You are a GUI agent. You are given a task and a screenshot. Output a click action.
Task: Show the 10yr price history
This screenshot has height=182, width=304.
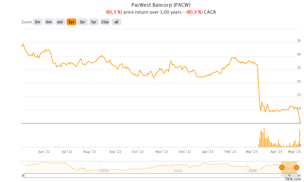(x=105, y=22)
